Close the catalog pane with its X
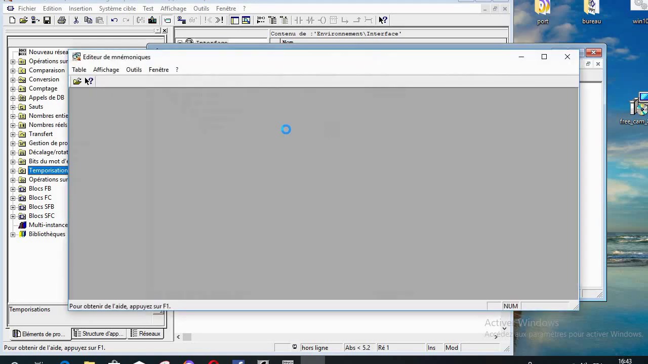Viewport: 648px width, 364px height. click(x=165, y=31)
